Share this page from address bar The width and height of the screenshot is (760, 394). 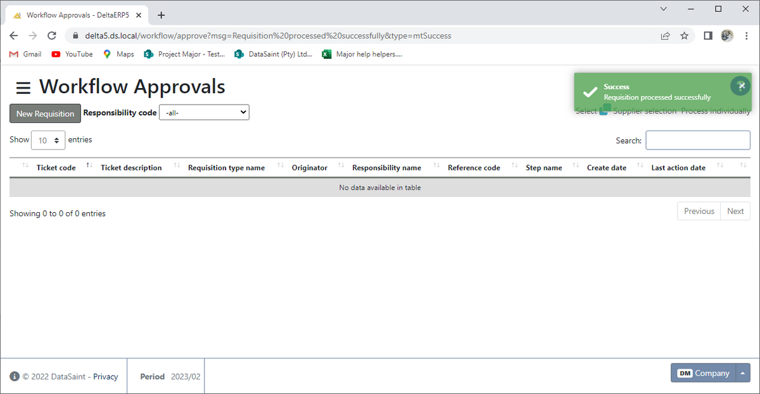[665, 36]
